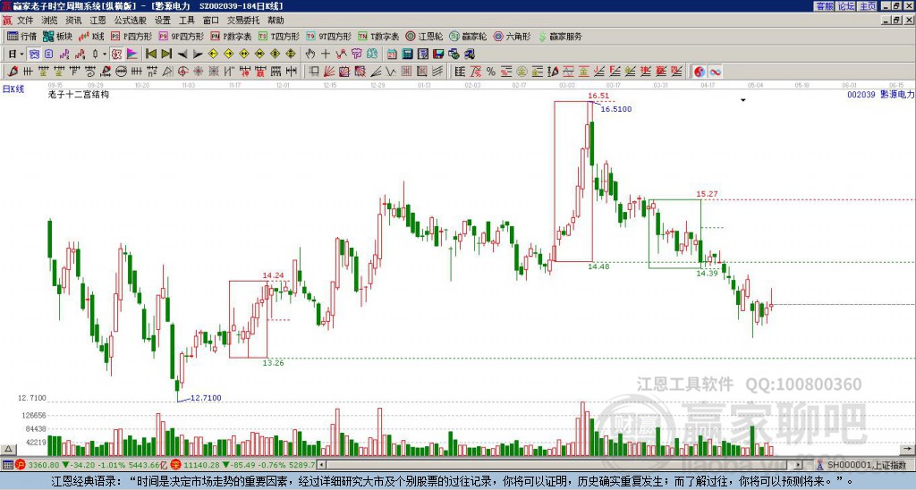Image resolution: width=916 pixels, height=490 pixels.
Task: Select the circled crosshair target icon
Action: click(182, 72)
